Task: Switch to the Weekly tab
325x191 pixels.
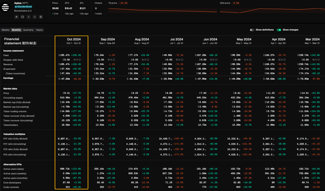Action: 5,30
